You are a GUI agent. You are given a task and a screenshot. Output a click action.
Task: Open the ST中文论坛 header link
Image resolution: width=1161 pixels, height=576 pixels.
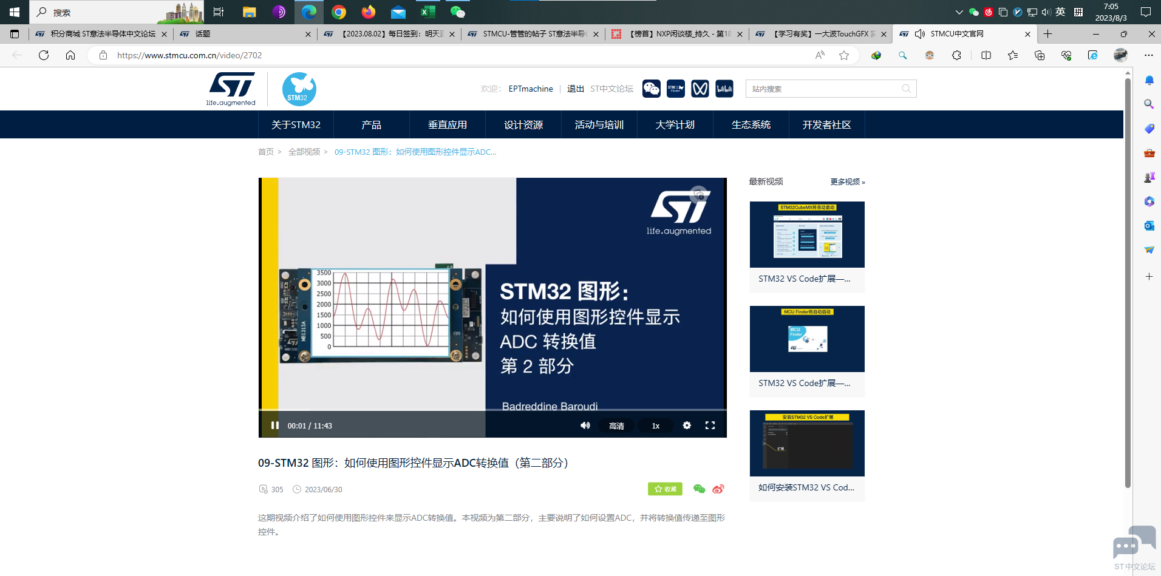[611, 89]
